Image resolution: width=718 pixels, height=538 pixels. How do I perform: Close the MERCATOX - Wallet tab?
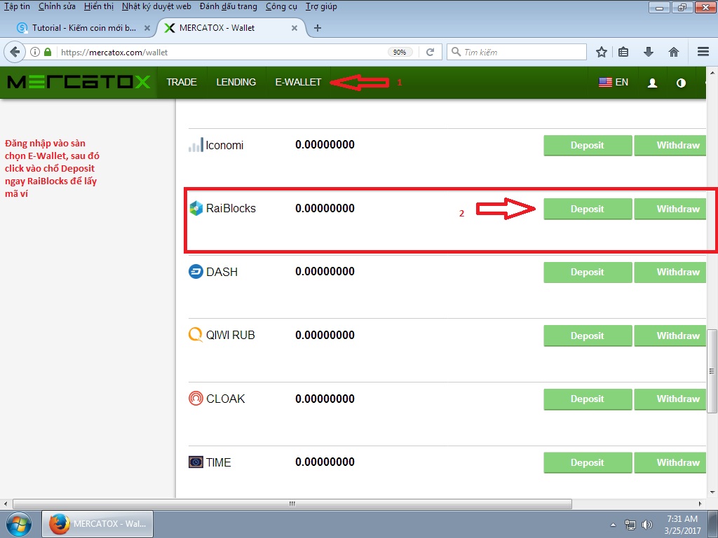pyautogui.click(x=294, y=28)
